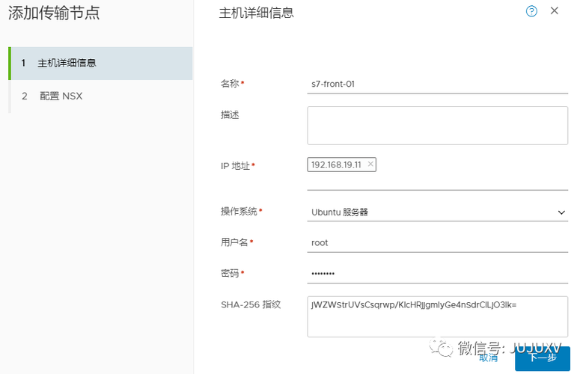Select the 192.168.19.11 IP address chip

point(336,165)
